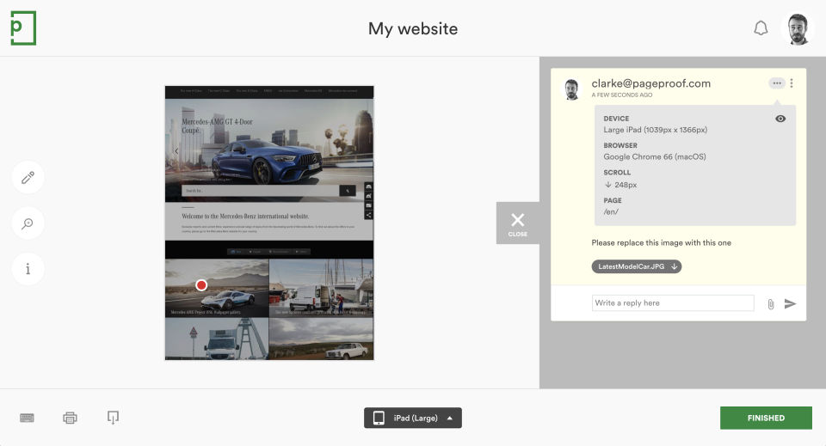Attach a file to the reply
The width and height of the screenshot is (826, 446).
pos(771,304)
